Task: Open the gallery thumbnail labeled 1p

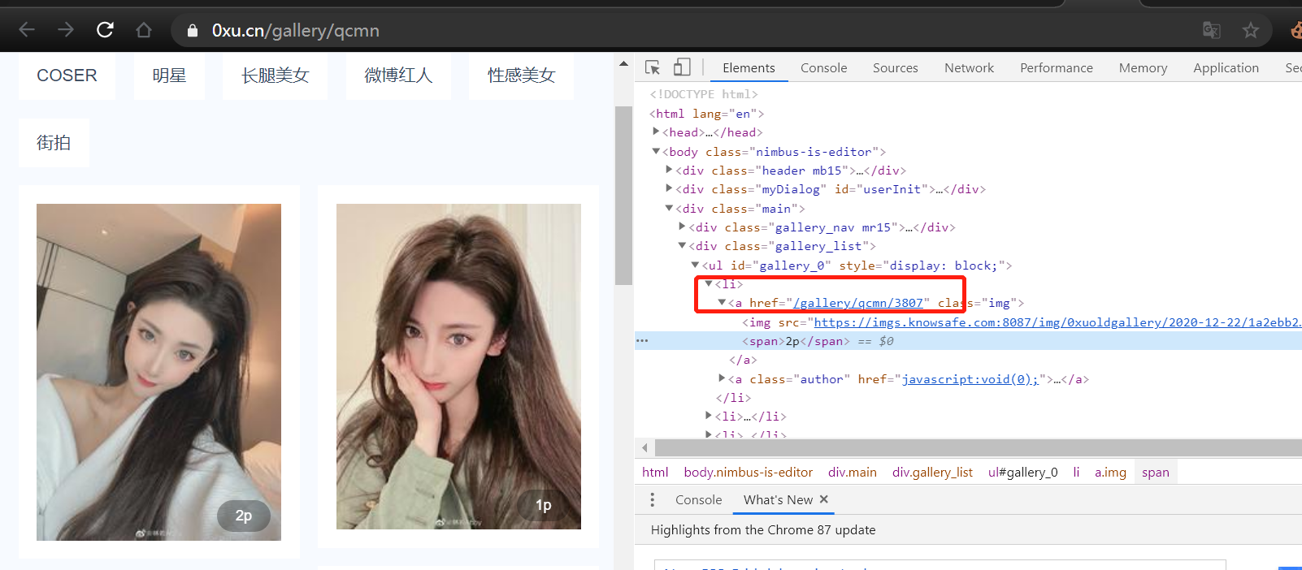Action: tap(458, 366)
